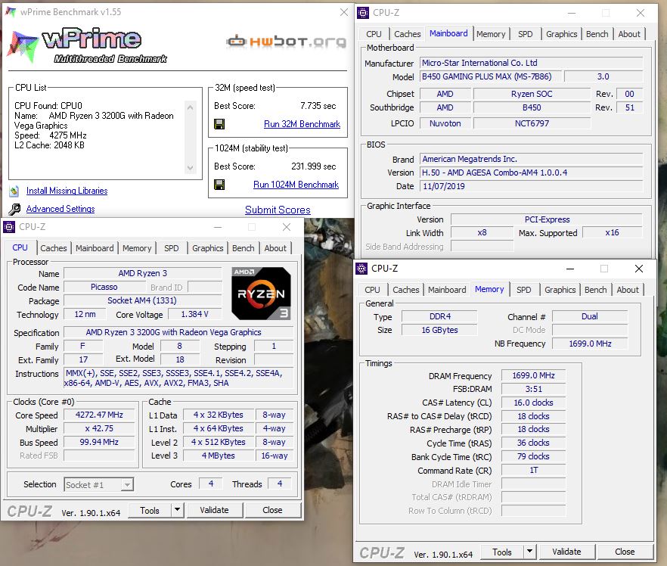
Task: Click the BIOS Date value 11/07/2019
Action: pyautogui.click(x=532, y=186)
